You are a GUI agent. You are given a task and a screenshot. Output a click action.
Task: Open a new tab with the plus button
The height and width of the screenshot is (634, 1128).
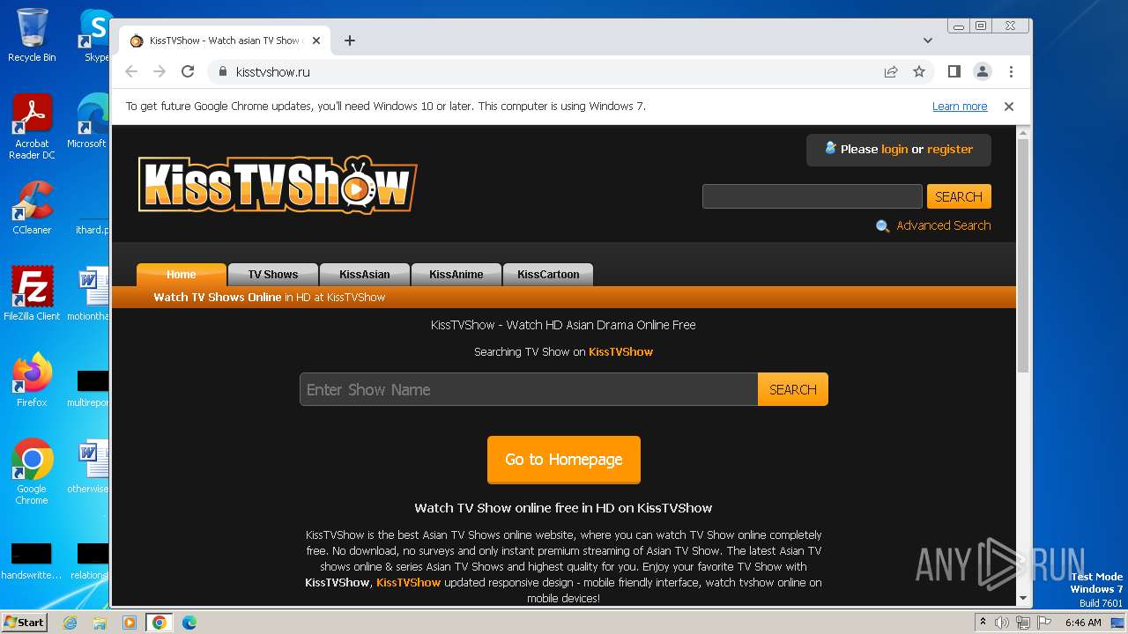(x=350, y=41)
